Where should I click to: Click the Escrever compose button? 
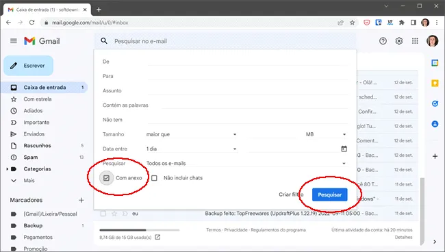(28, 66)
